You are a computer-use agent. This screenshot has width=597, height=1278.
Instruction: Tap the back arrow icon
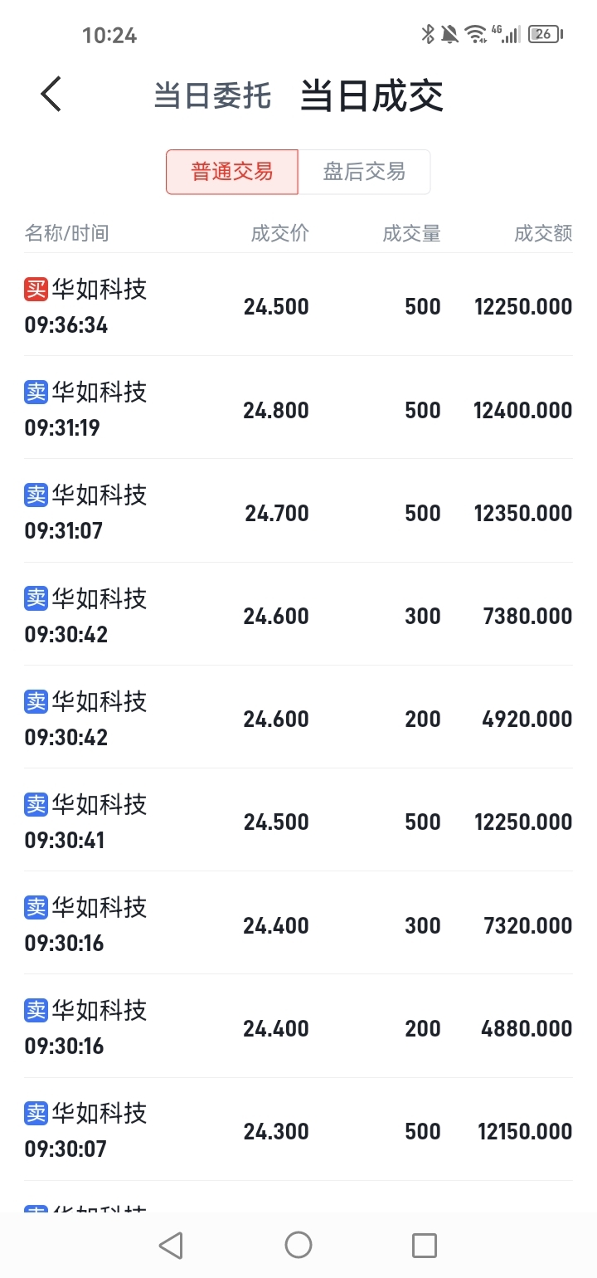51,94
